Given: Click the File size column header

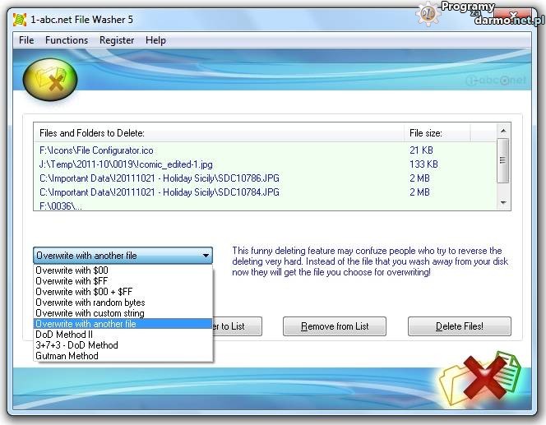Looking at the screenshot, I should pos(427,133).
